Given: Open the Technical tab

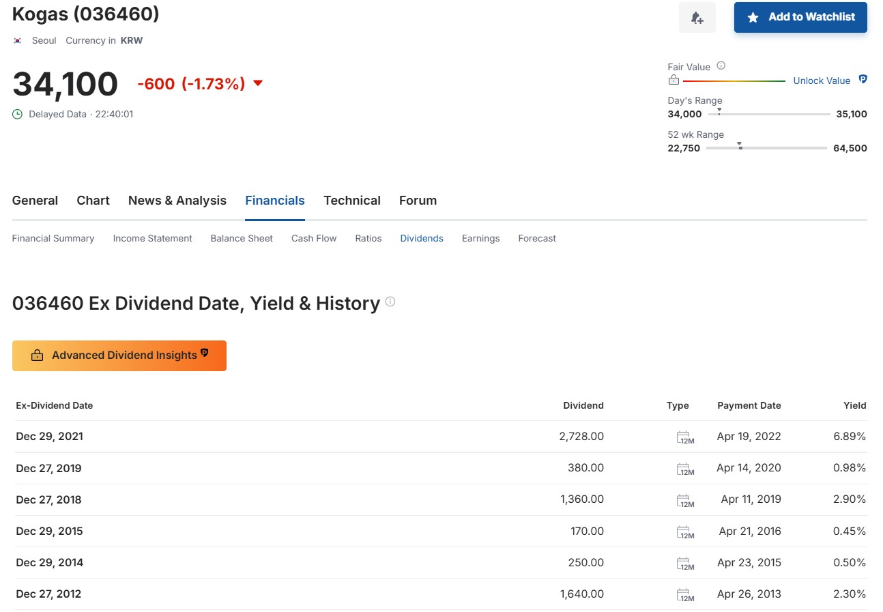Looking at the screenshot, I should (352, 201).
